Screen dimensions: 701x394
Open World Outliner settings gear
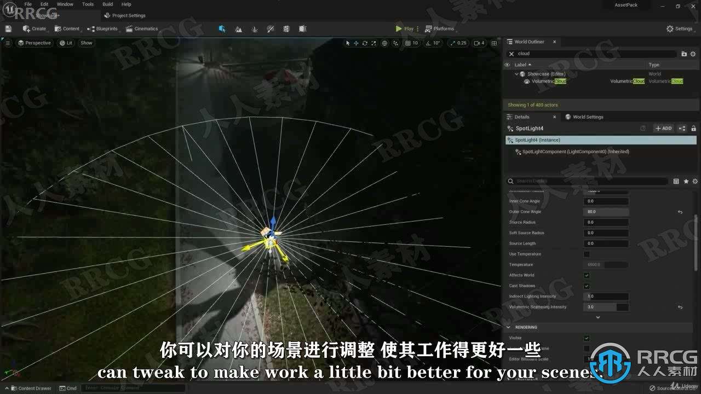click(x=693, y=54)
